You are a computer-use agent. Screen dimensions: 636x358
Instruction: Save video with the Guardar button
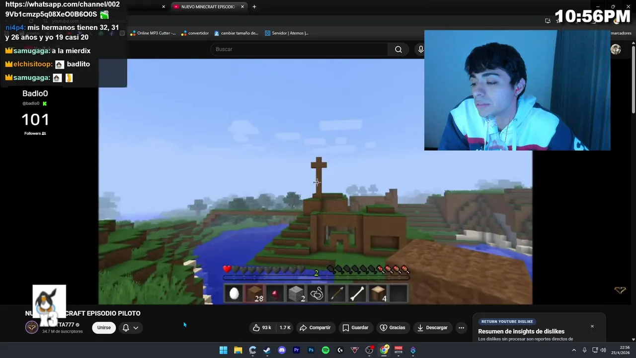tap(355, 328)
